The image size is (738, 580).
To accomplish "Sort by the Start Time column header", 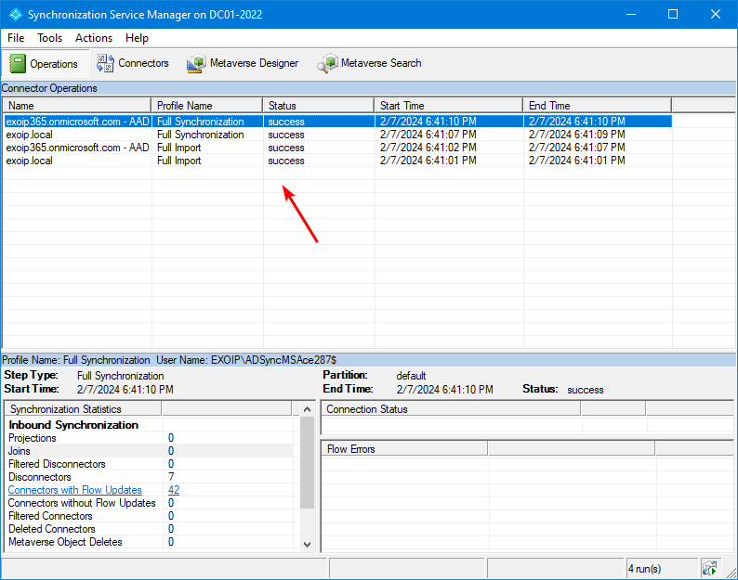I will [x=448, y=105].
